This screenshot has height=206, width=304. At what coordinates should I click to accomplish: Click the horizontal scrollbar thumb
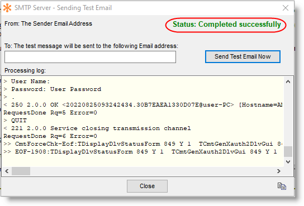(x=21, y=171)
